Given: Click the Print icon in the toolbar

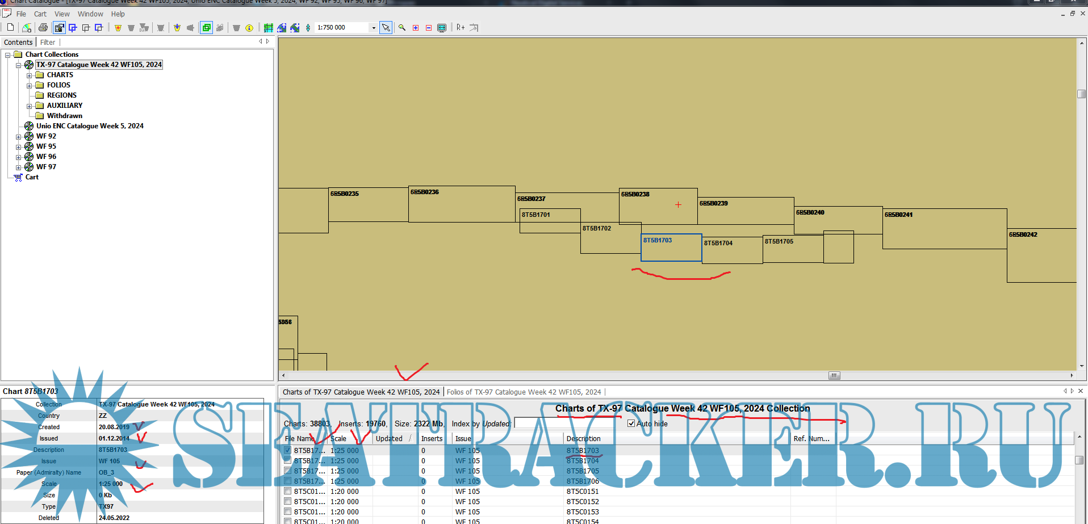Looking at the screenshot, I should point(43,28).
